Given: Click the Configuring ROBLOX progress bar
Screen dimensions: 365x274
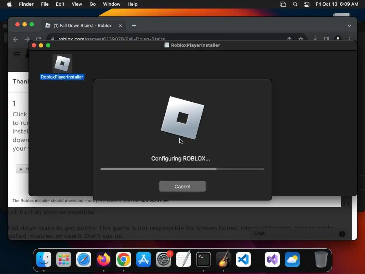Looking at the screenshot, I should 182,169.
